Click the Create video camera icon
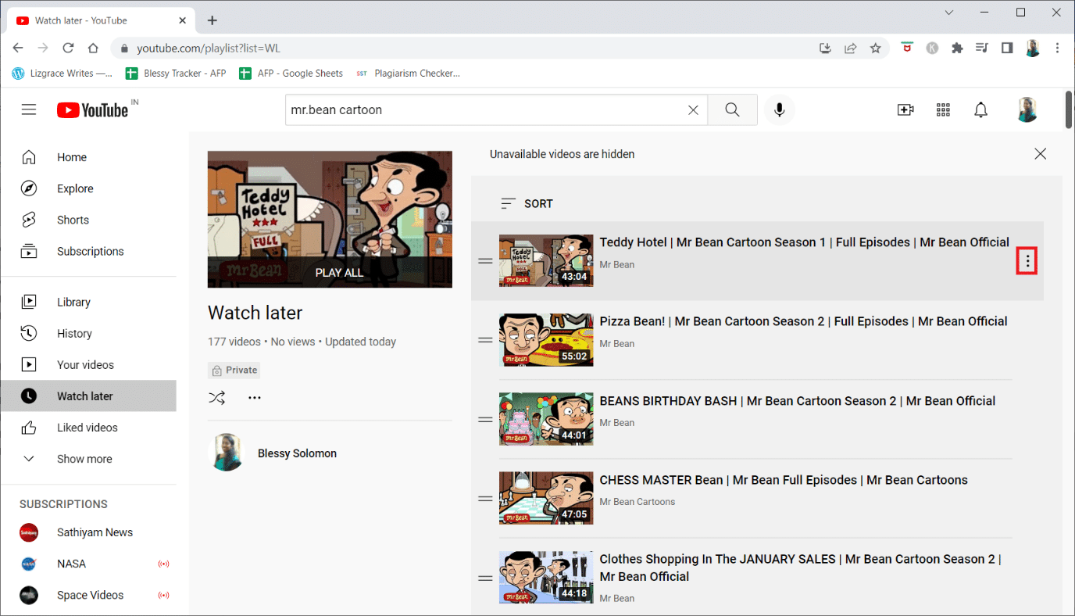This screenshot has height=616, width=1075. click(905, 110)
